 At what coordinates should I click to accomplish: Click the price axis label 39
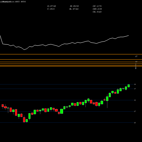(x=135, y=84)
